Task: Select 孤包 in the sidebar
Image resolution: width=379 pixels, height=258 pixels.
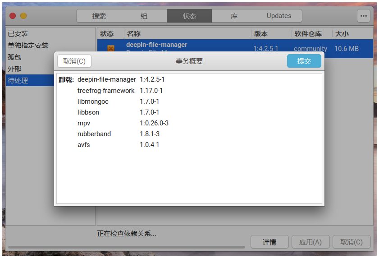Action: pyautogui.click(x=30, y=57)
